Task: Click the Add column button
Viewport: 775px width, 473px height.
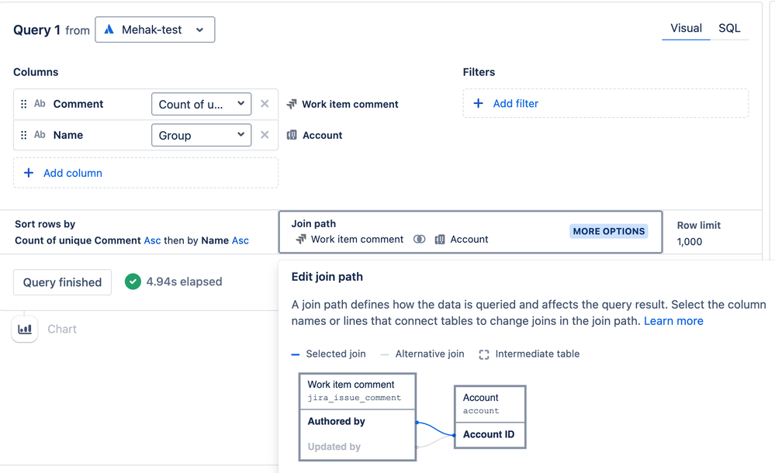Action: point(145,173)
